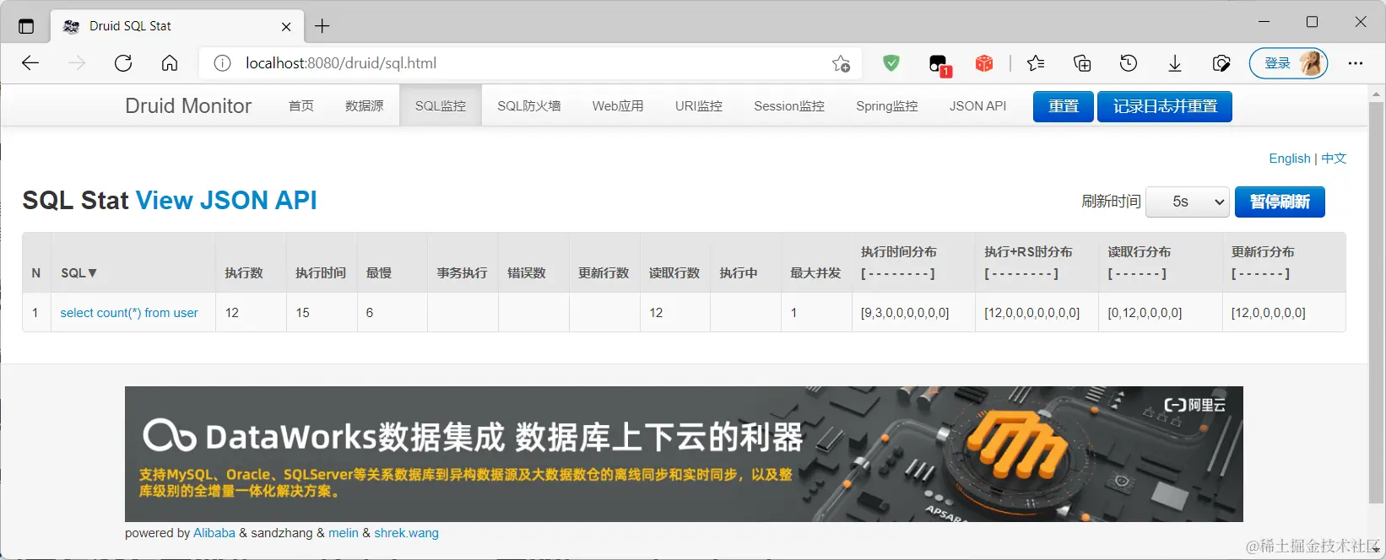Open the select count(*) from user link

pyautogui.click(x=129, y=313)
